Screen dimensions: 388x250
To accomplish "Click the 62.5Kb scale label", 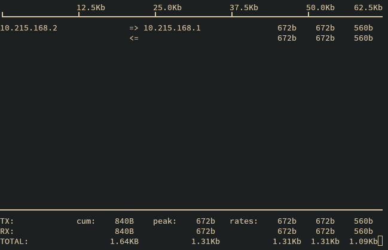I will click(368, 8).
